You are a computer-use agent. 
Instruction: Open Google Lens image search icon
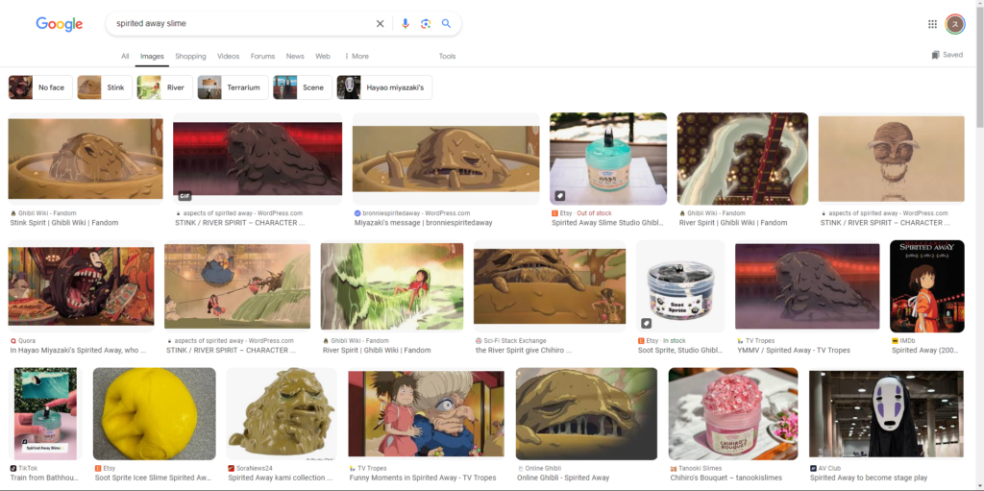tap(426, 24)
